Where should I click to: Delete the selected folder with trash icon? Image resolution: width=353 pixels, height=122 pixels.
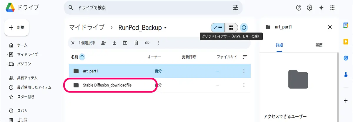point(136,43)
